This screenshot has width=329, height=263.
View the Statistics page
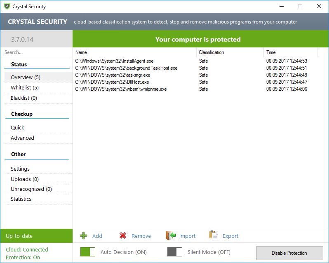[21, 199]
